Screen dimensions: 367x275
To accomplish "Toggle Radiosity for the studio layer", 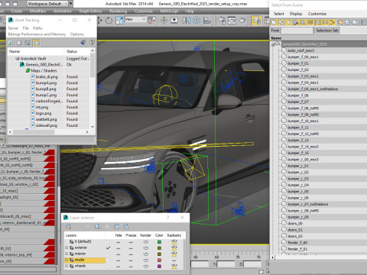I will pyautogui.click(x=174, y=260).
